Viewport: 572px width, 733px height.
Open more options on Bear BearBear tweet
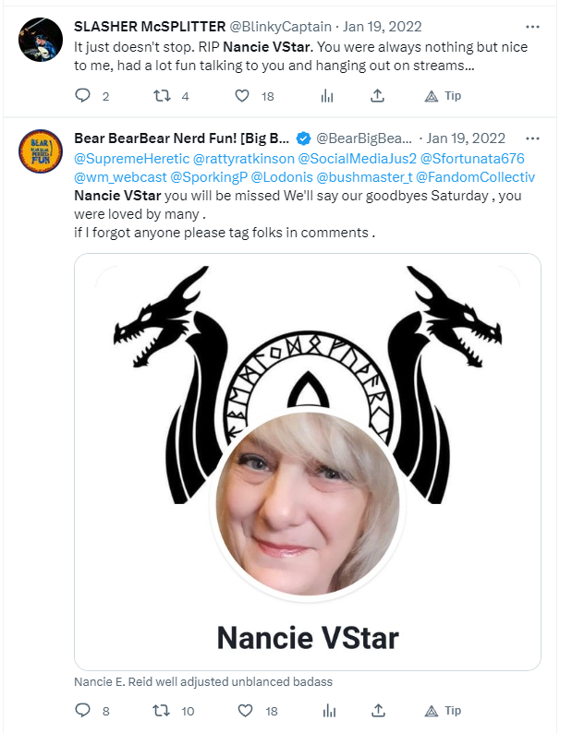532,138
